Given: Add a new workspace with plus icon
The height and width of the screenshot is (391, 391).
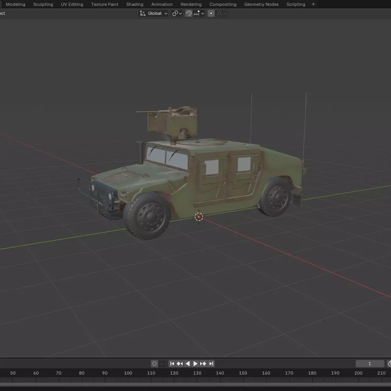Looking at the screenshot, I should click(314, 4).
